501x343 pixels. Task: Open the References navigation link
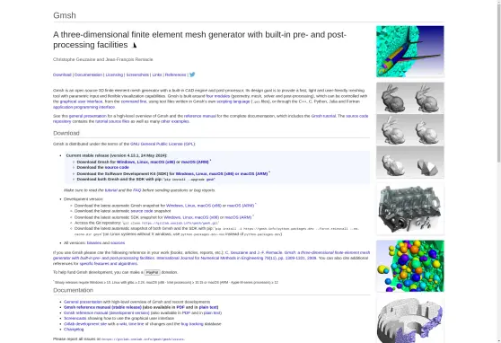pos(175,75)
